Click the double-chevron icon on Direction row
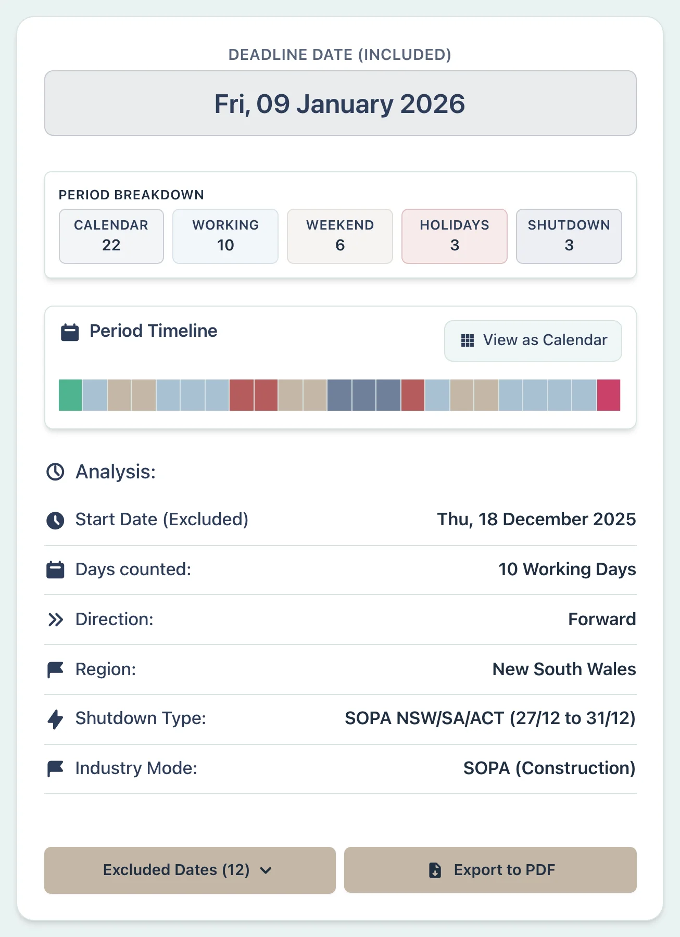 (x=55, y=619)
